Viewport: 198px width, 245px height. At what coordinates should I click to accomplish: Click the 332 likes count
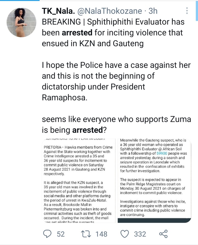(140, 234)
